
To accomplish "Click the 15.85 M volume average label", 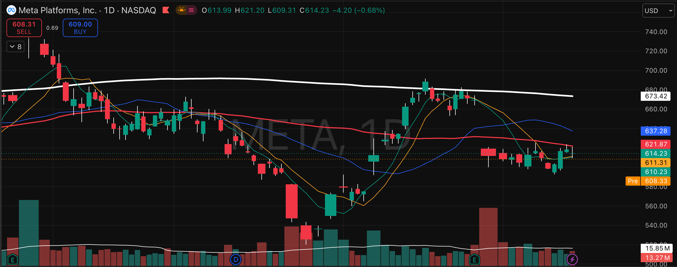I will (x=655, y=248).
